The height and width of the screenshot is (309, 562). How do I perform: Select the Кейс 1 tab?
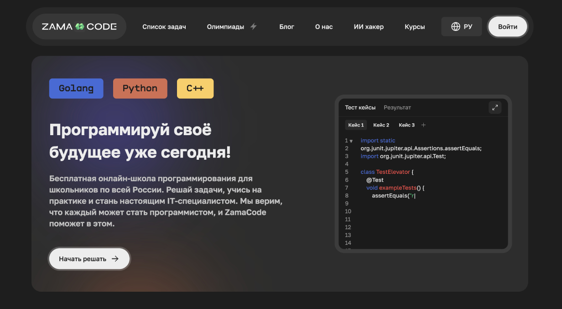click(x=356, y=125)
